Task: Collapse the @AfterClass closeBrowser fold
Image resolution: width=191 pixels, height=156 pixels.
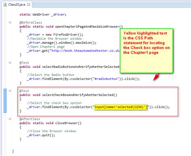Action: pyautogui.click(x=10, y=119)
